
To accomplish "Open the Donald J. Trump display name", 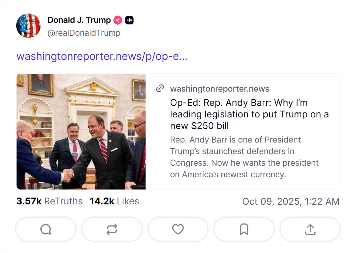I will (79, 20).
